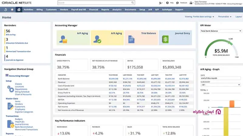The width and height of the screenshot is (243, 136).
Task: Open the Support menu
Action: pyautogui.click(x=179, y=10)
